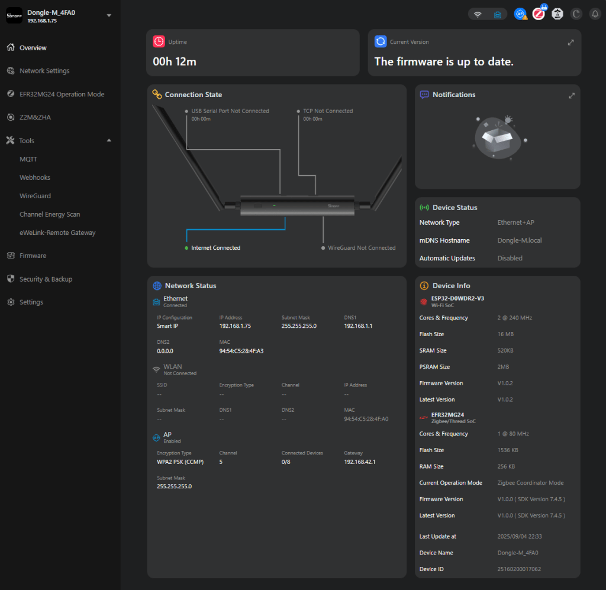Click the MQTT status icon in header
Viewport: 606px width, 590px height.
557,14
